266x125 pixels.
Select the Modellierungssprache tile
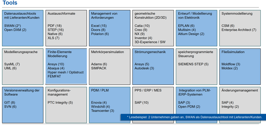[23, 66]
